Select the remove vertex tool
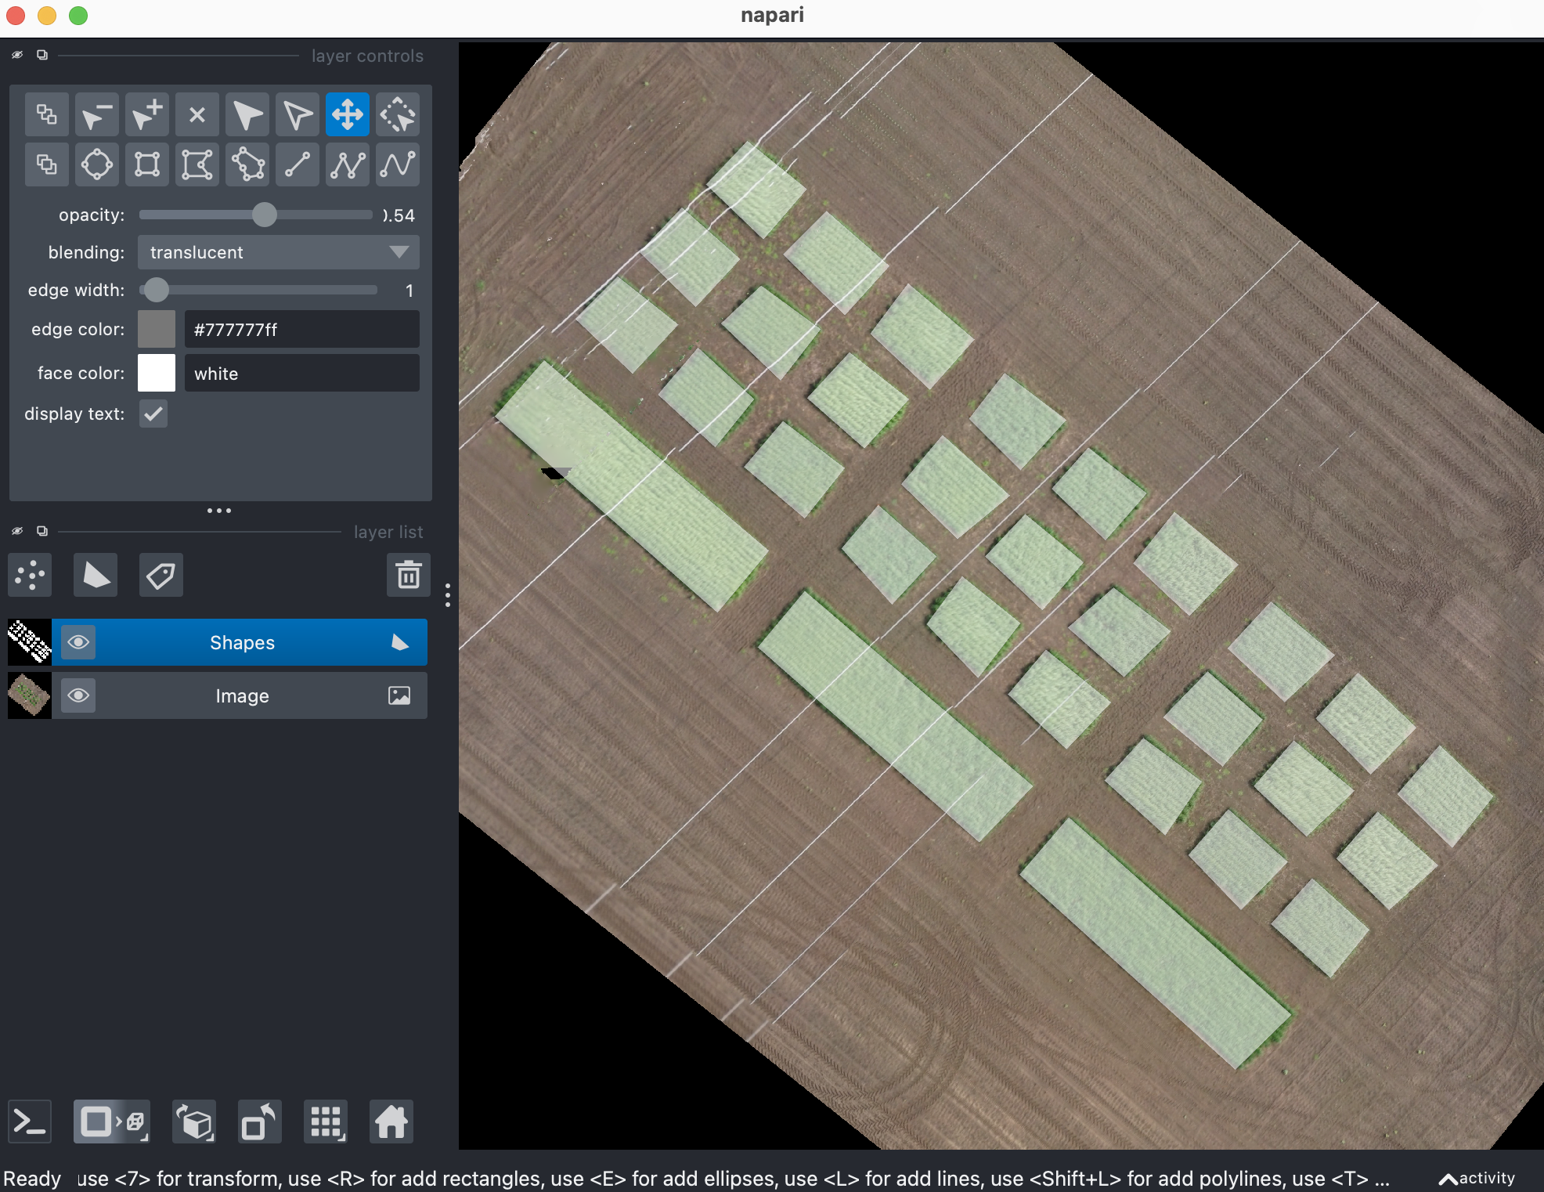 click(x=97, y=115)
